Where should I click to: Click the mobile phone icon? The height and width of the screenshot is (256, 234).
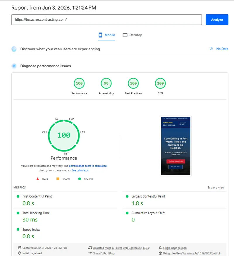(100, 35)
